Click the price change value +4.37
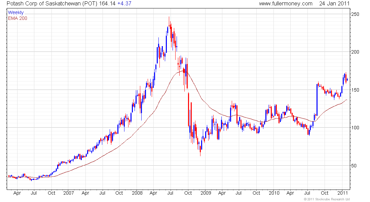Viewport: 370px width, 202px height. [x=124, y=4]
